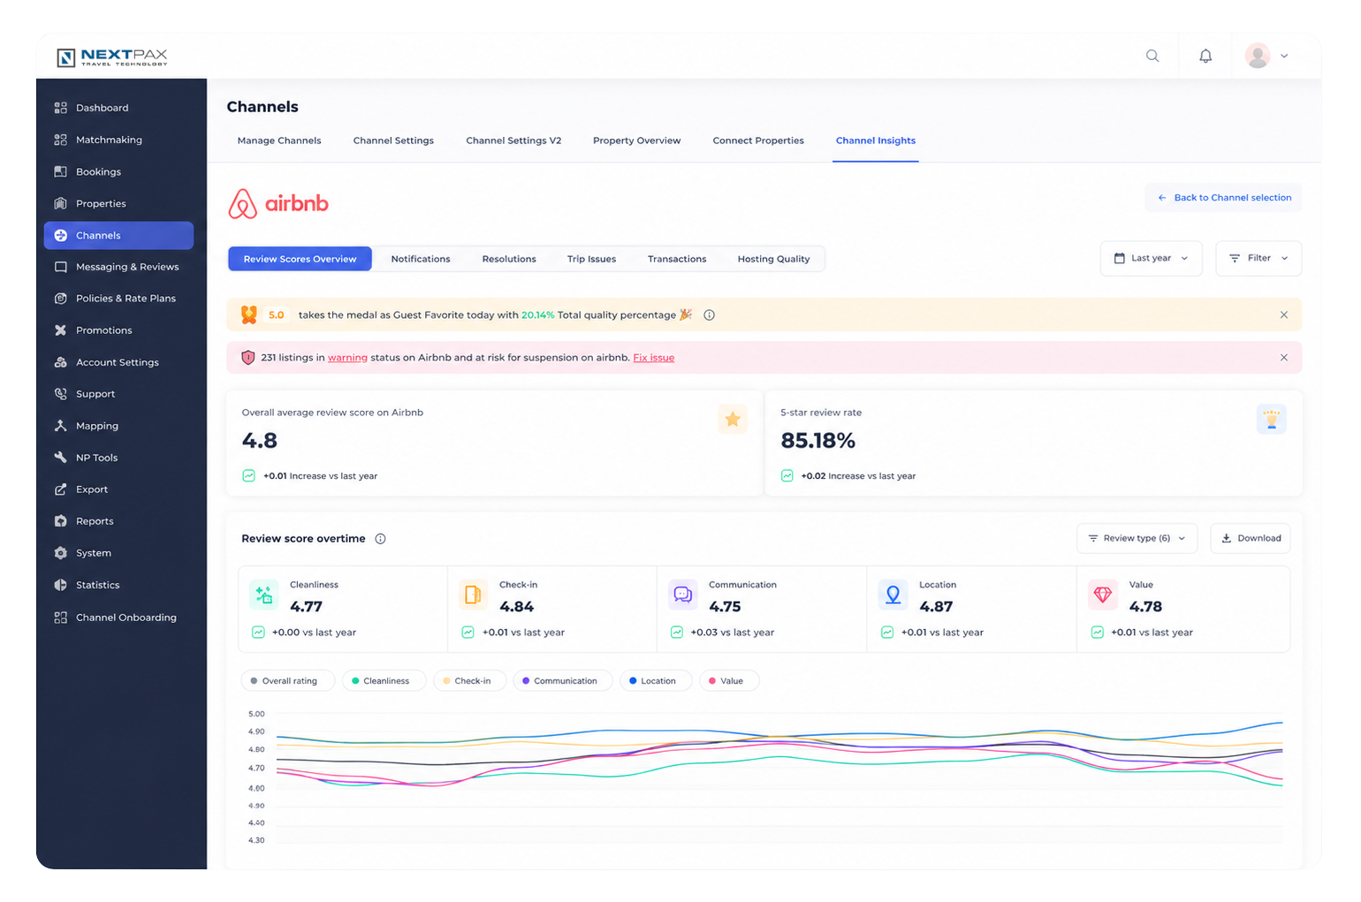Open Channel Settings V2 tab
The height and width of the screenshot is (902, 1361).
pos(513,140)
